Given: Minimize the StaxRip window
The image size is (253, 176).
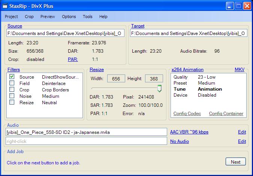Looking at the screenshot, I should click(x=230, y=6).
